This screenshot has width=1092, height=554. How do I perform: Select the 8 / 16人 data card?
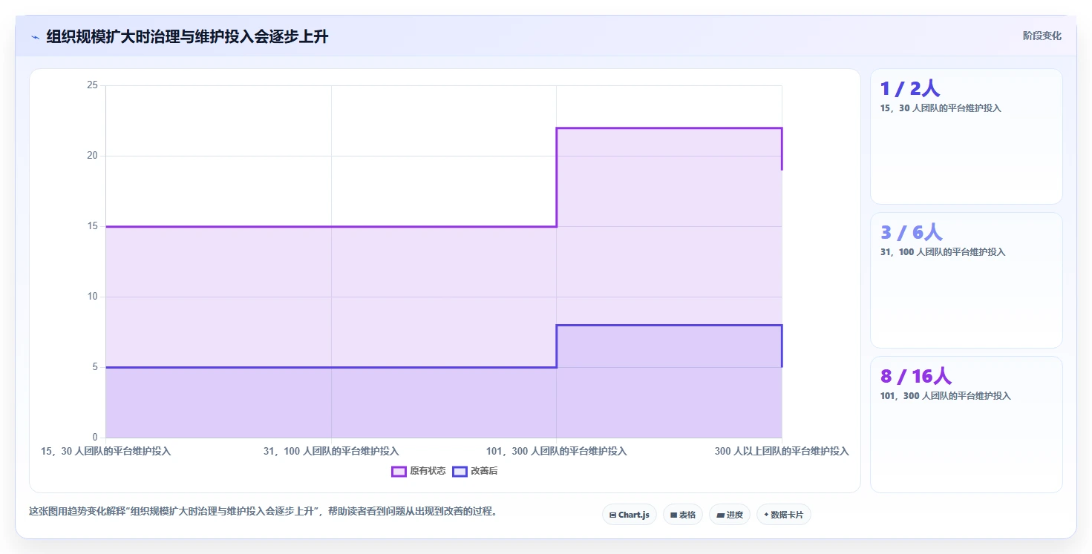pos(966,424)
